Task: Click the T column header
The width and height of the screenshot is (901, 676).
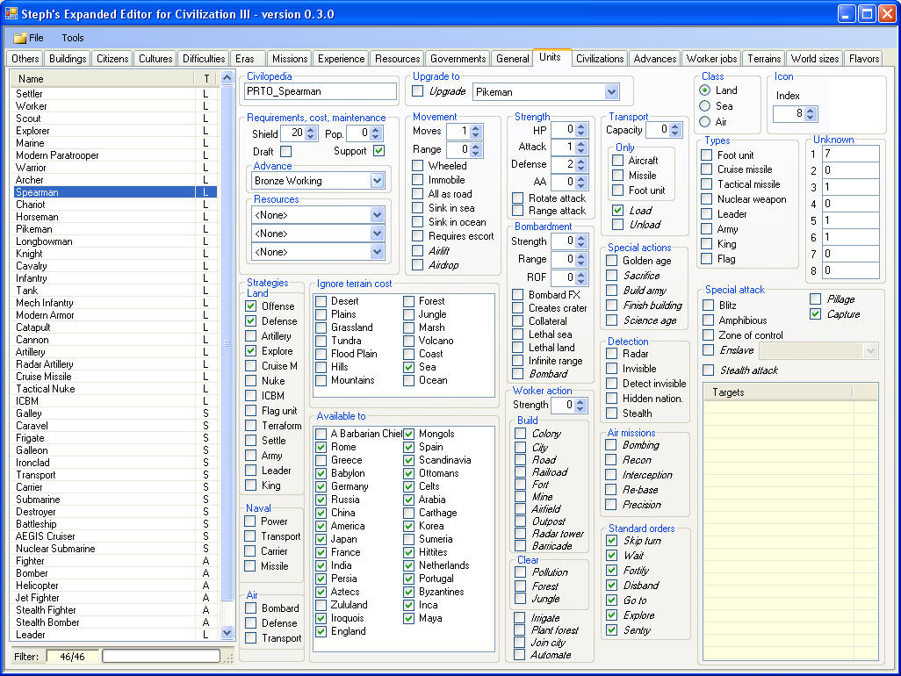Action: click(206, 79)
